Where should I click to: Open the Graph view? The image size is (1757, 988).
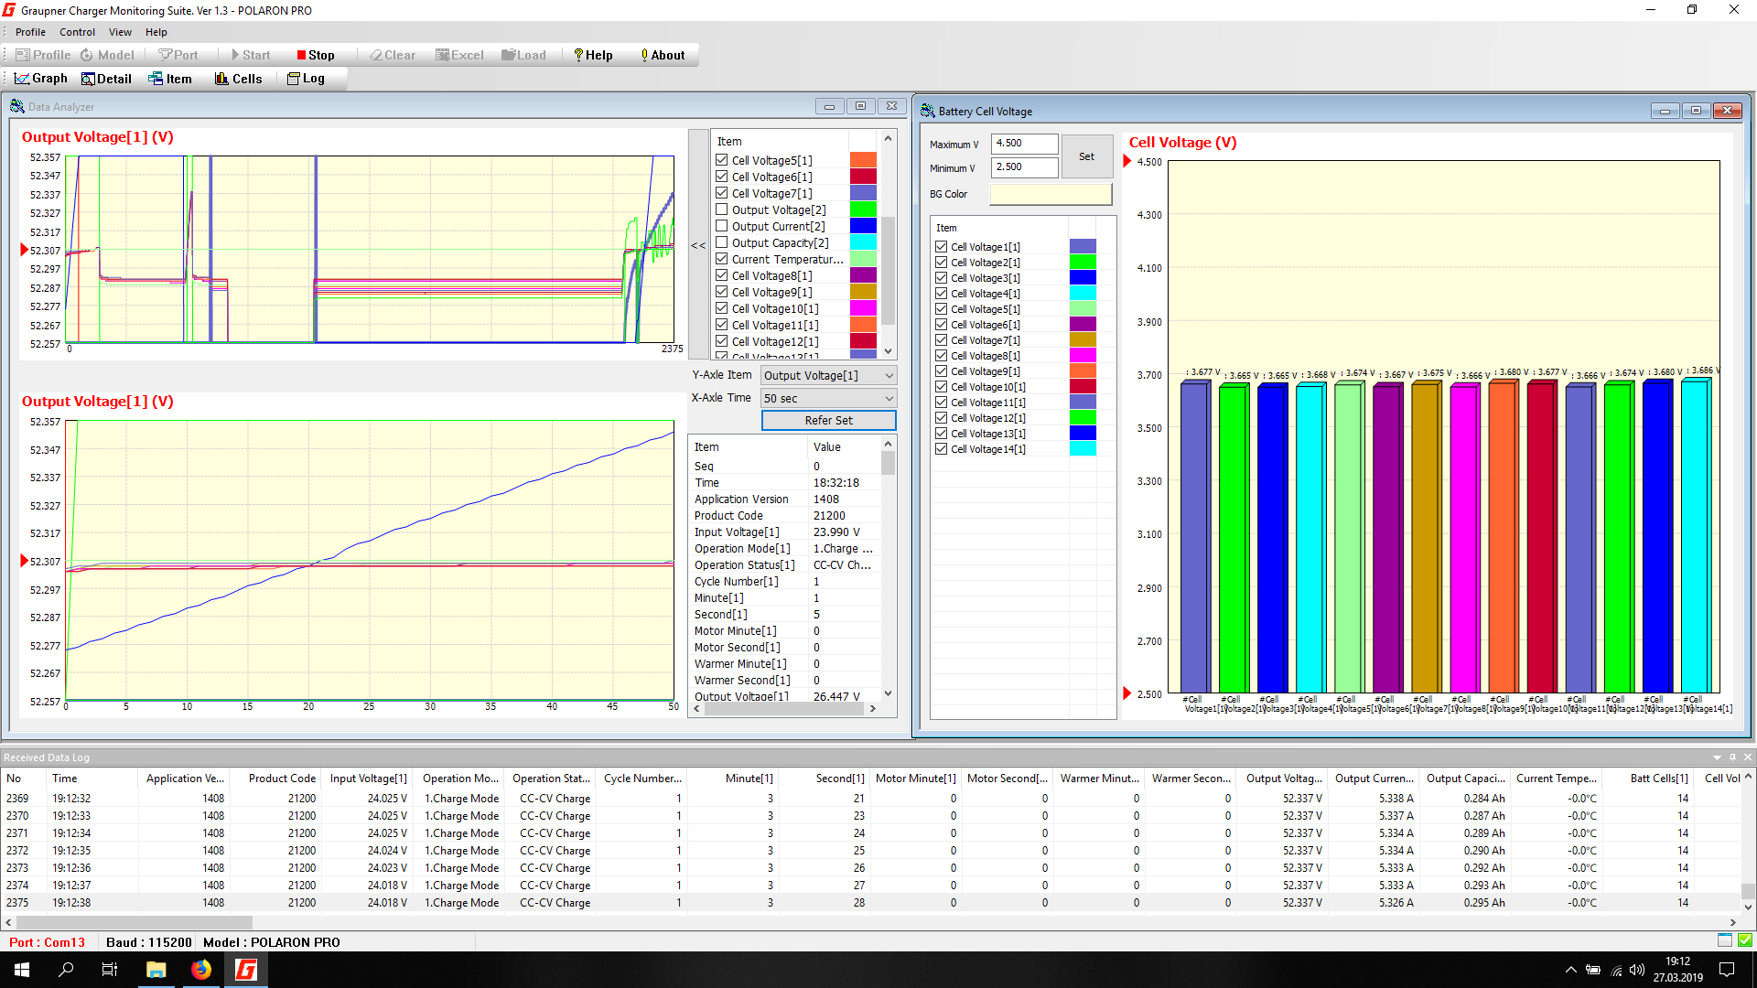point(41,79)
